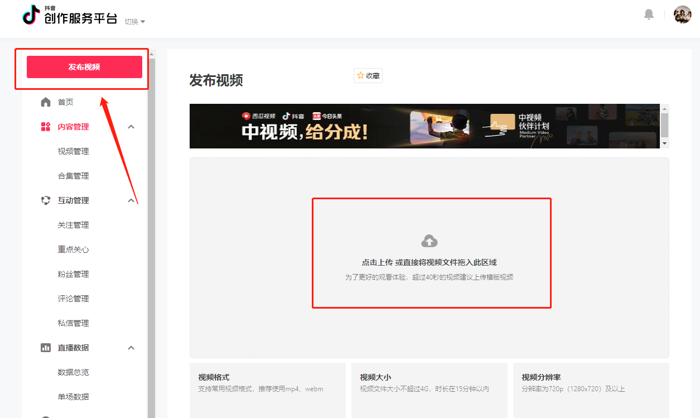700x418 pixels.
Task: Collapse the 内容管理 section
Action: point(131,127)
